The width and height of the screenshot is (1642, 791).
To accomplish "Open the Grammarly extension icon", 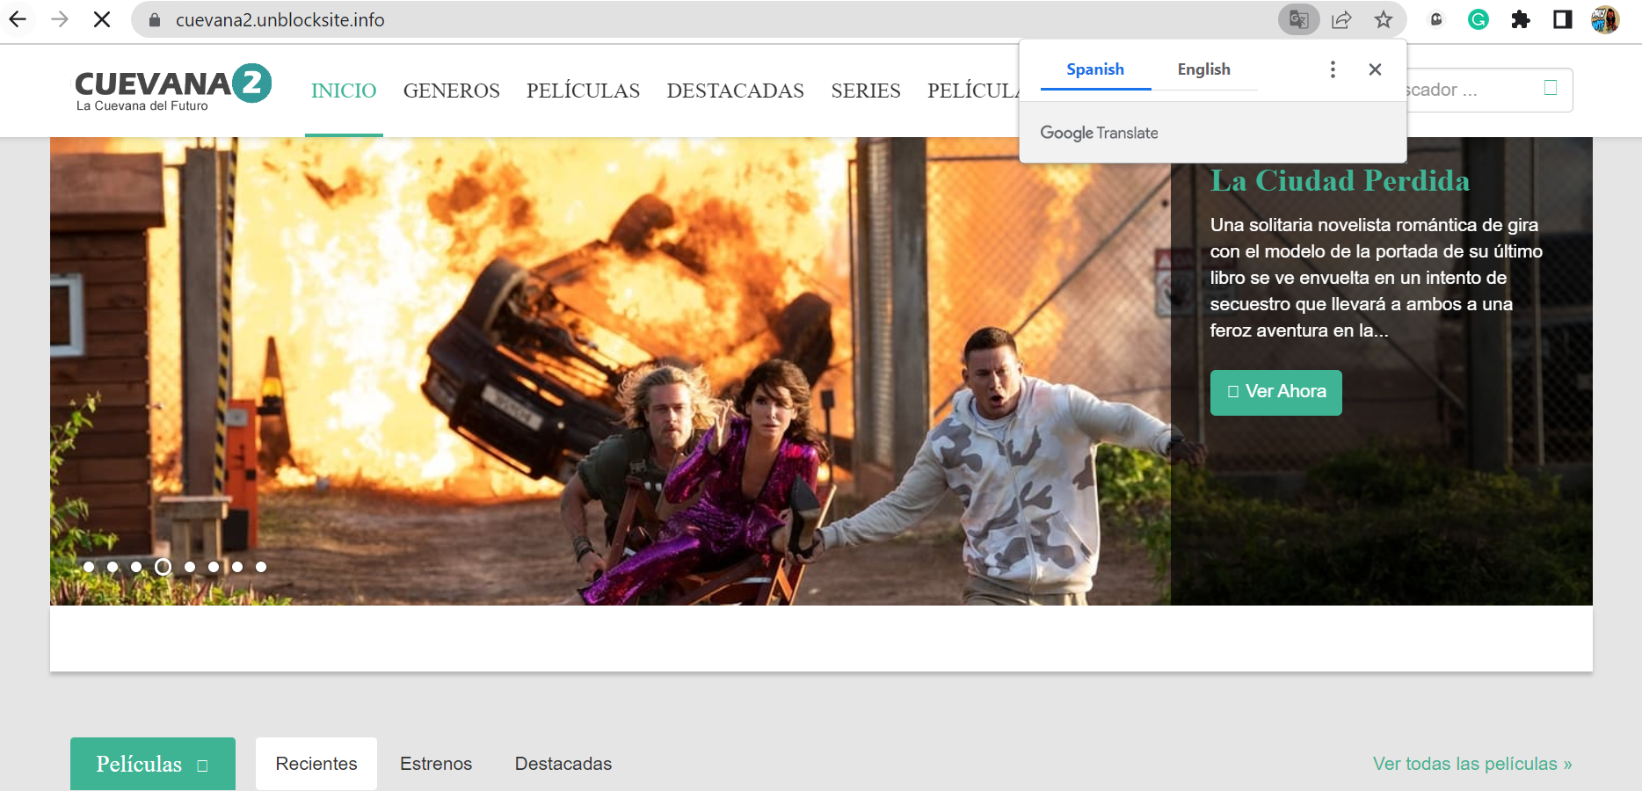I will click(x=1479, y=19).
